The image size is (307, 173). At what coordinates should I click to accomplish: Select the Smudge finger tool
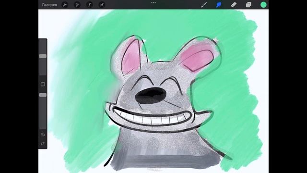point(219,5)
